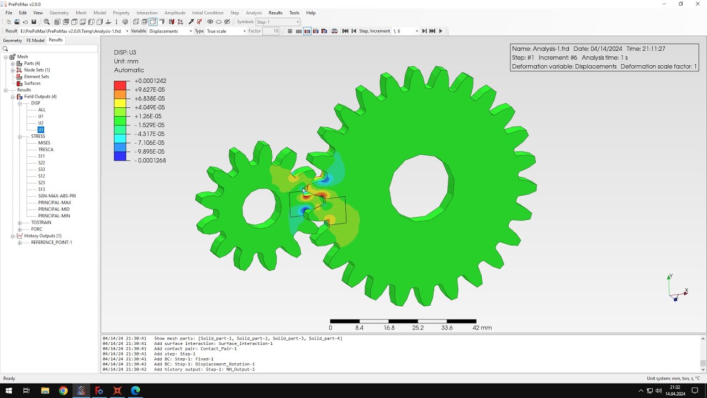This screenshot has width=707, height=398.
Task: Click the remove annotations pin icon
Action: (x=199, y=22)
